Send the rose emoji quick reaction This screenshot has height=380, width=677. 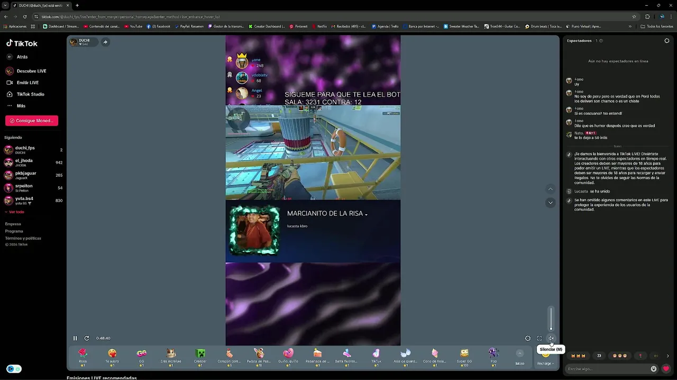click(x=641, y=356)
